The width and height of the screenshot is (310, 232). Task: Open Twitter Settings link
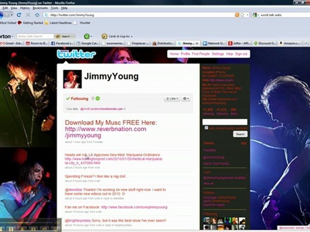tap(218, 54)
